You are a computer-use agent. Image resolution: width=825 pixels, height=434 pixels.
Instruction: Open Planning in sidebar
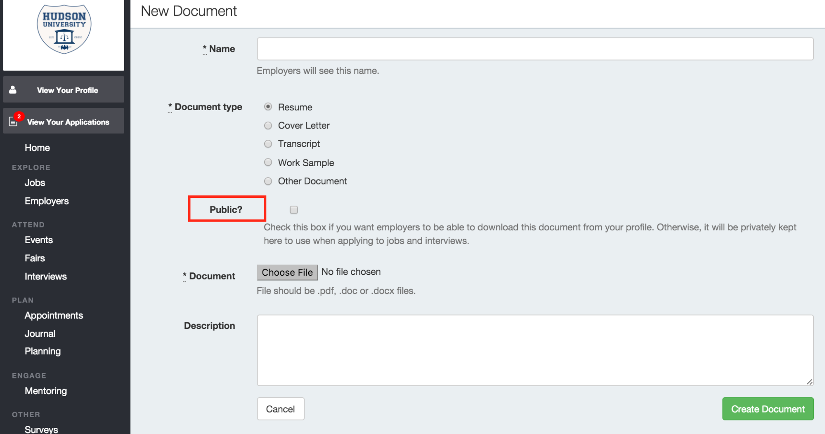pos(43,351)
